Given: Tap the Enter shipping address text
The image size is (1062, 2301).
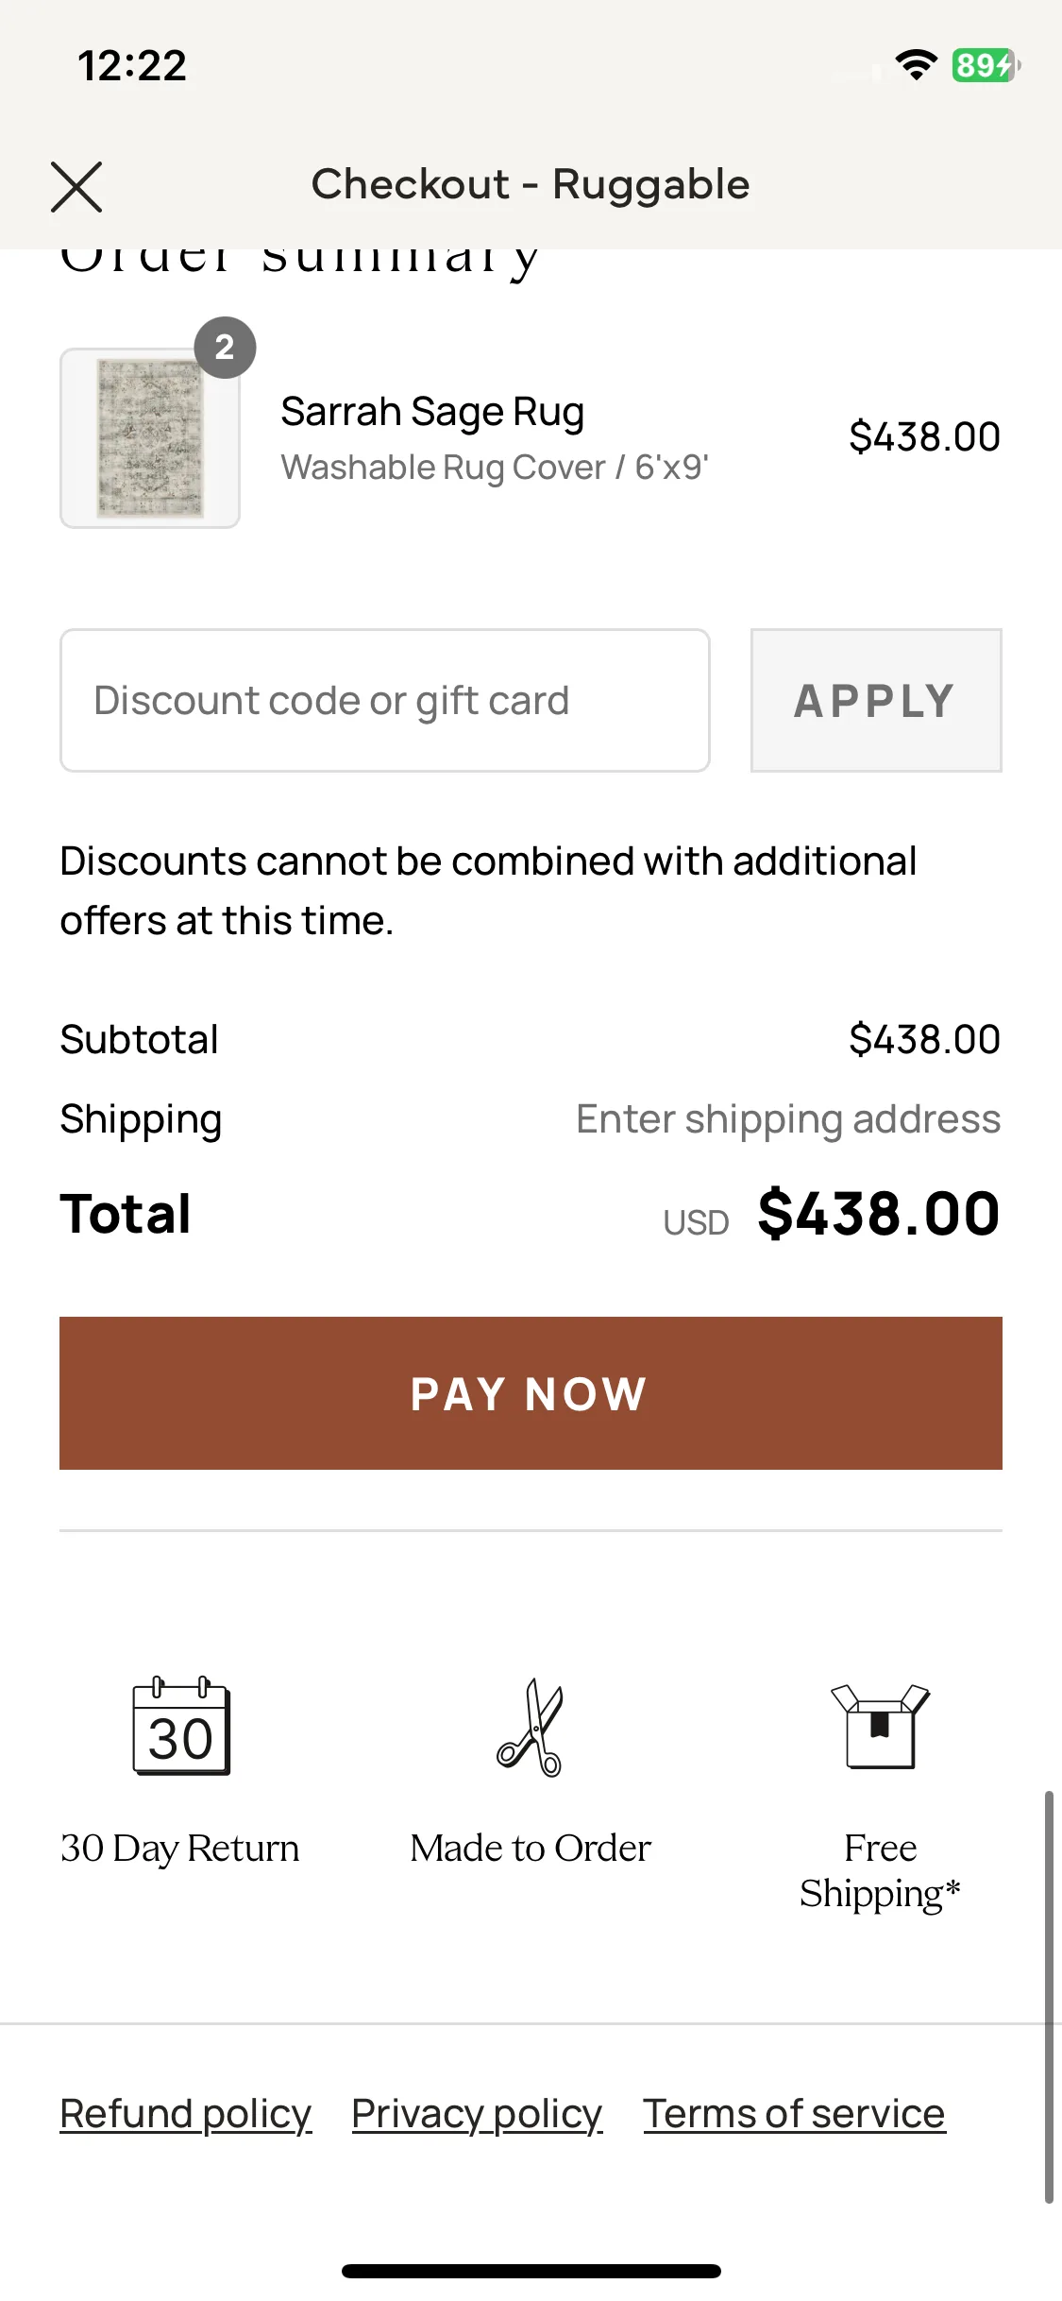Looking at the screenshot, I should [788, 1119].
